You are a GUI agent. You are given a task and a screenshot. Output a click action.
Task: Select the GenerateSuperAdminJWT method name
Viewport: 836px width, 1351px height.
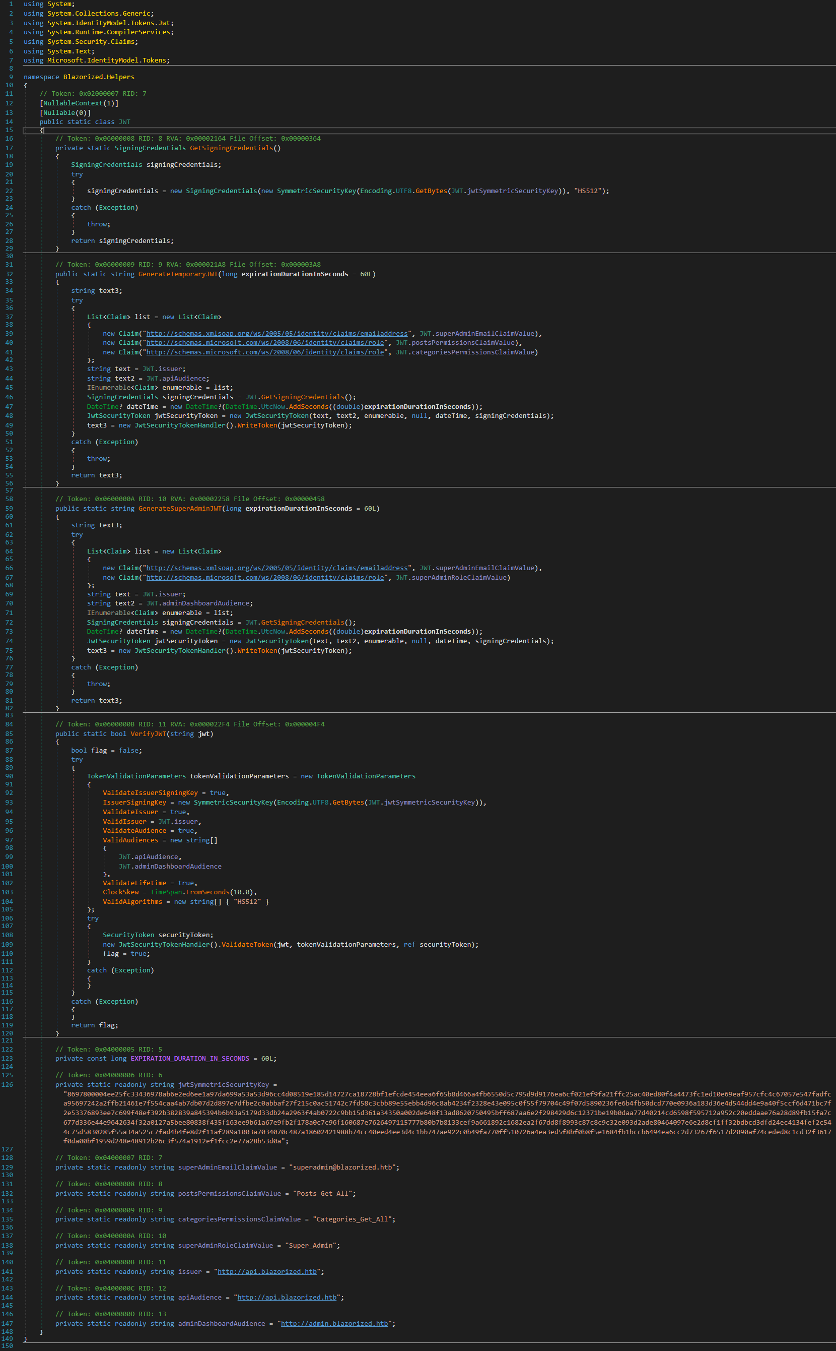coord(180,508)
